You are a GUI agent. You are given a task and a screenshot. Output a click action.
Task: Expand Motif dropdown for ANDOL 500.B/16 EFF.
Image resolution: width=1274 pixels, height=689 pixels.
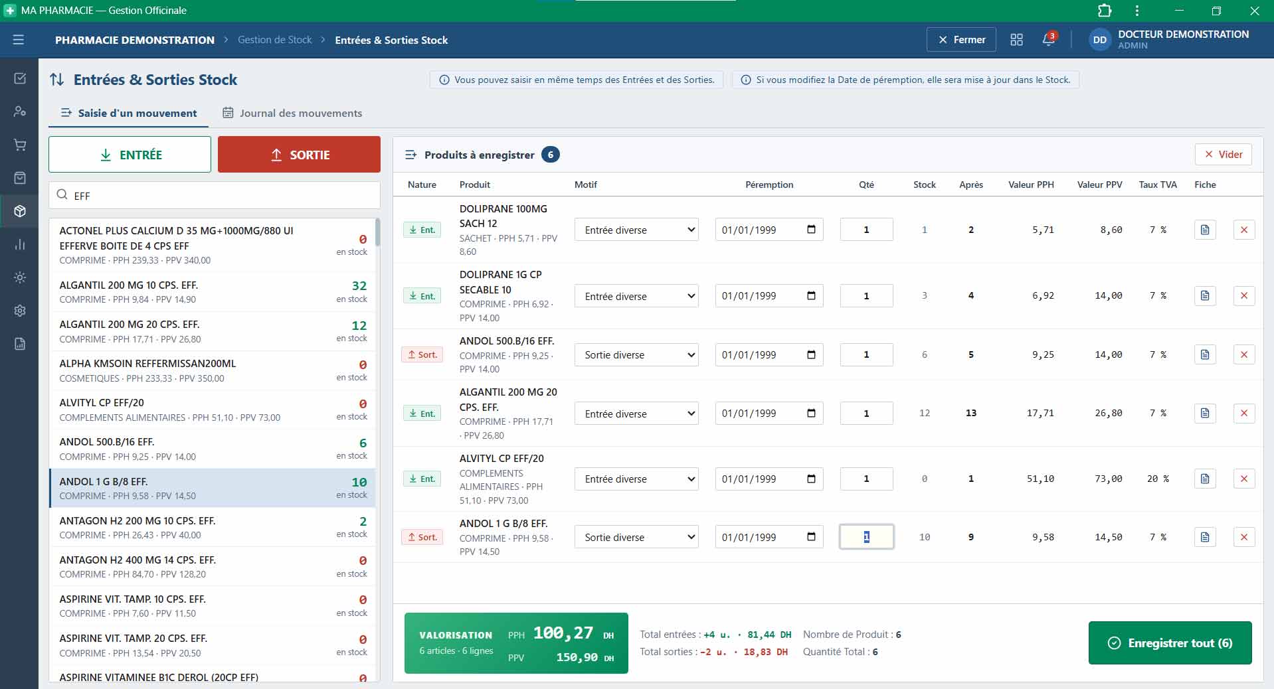[x=636, y=354]
